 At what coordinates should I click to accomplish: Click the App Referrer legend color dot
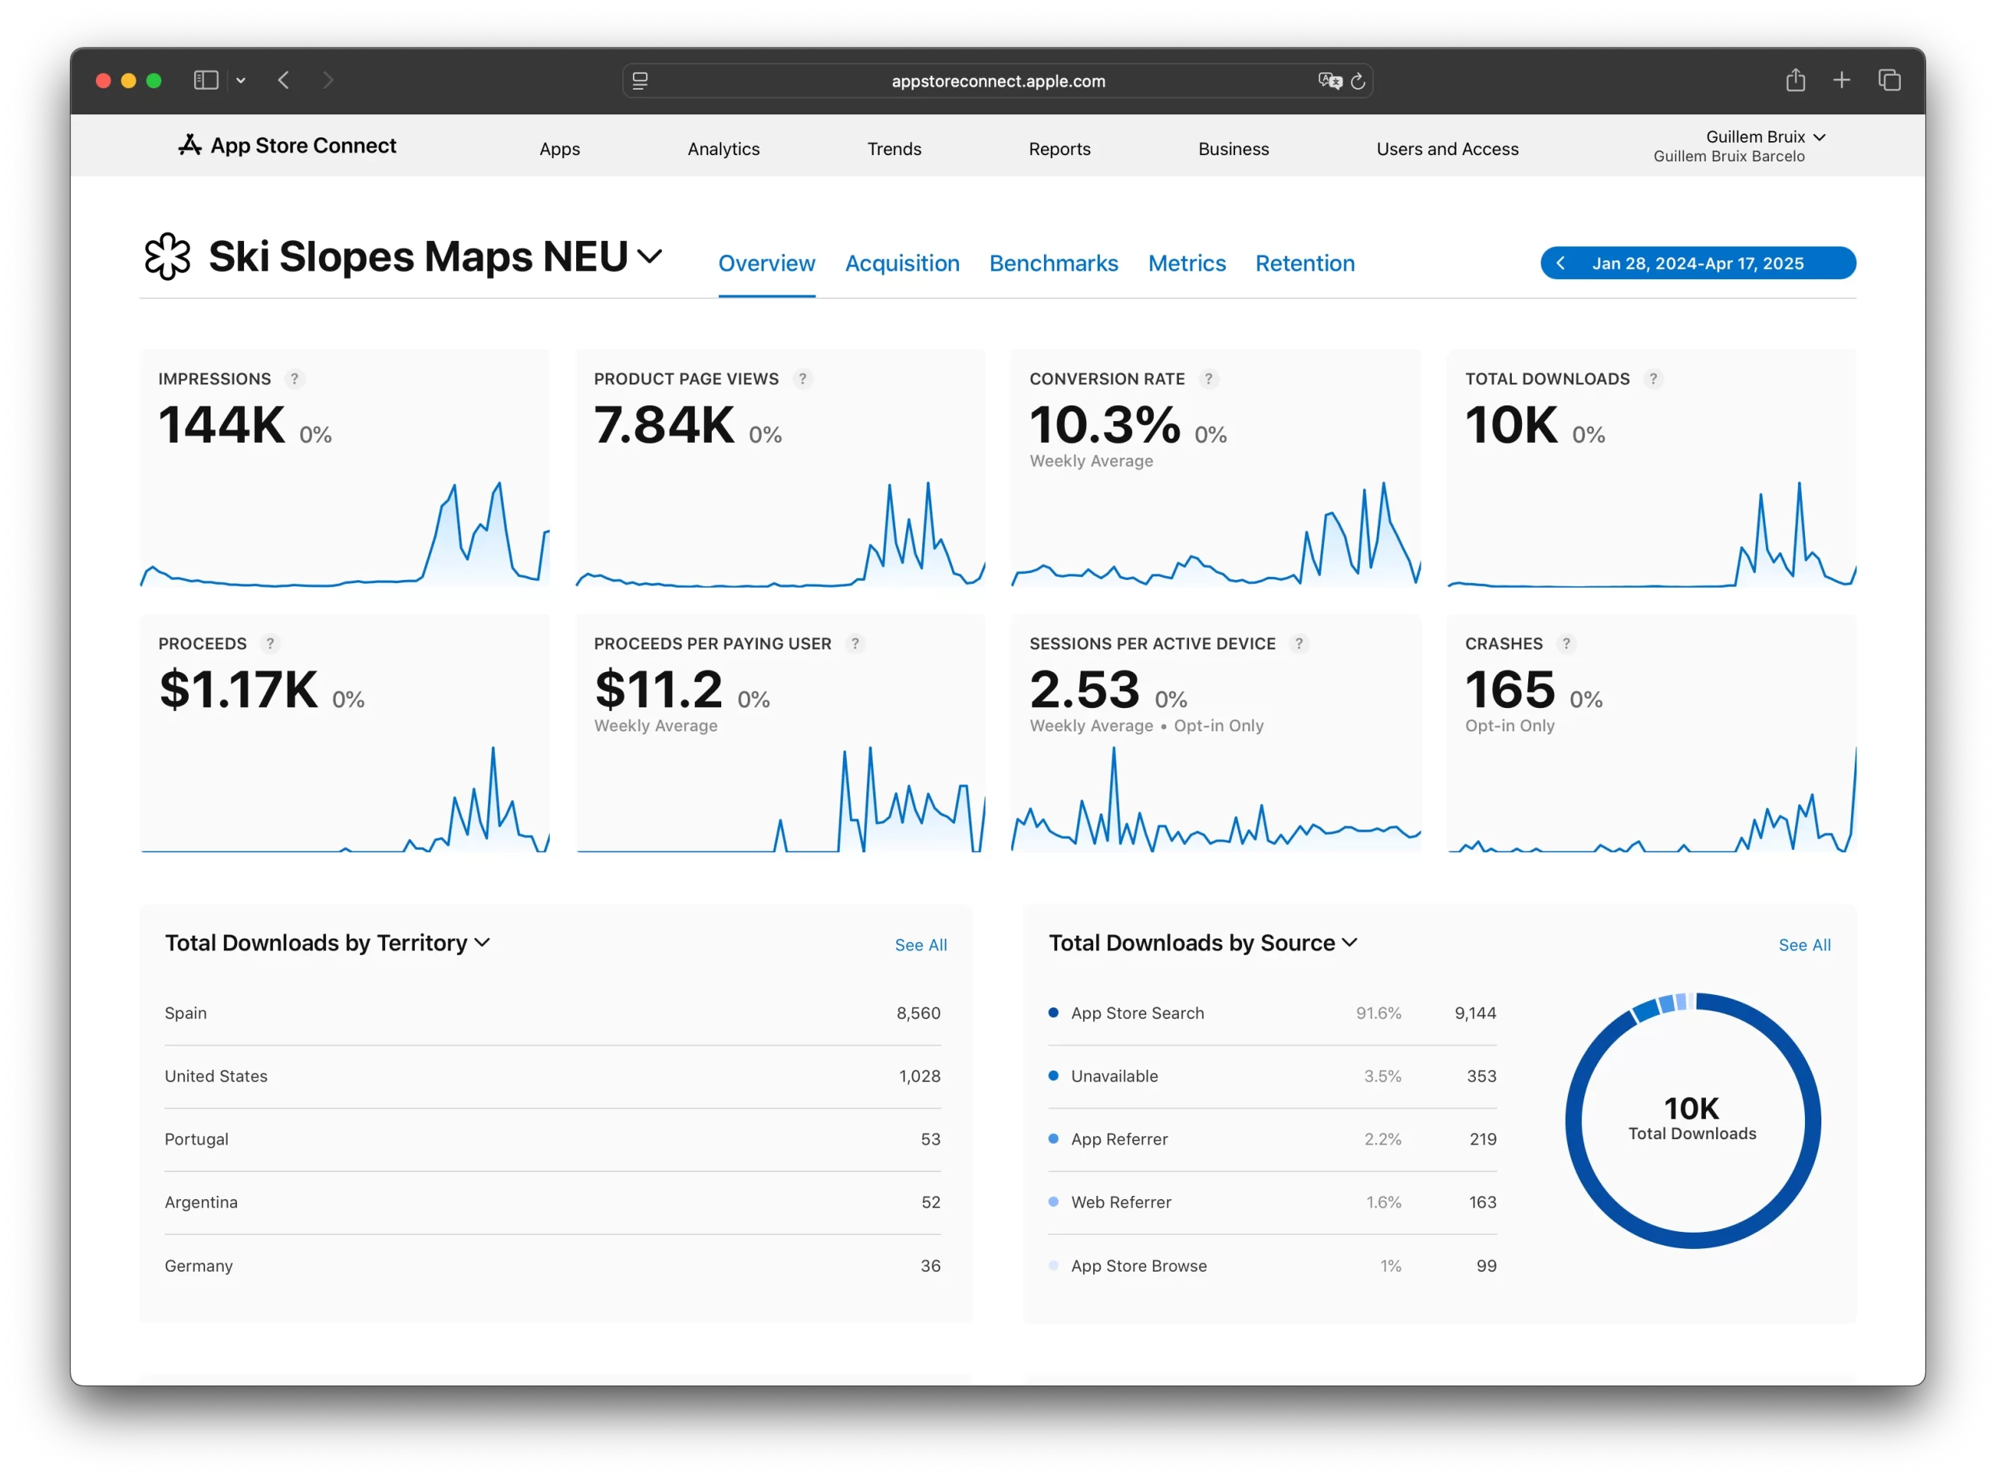coord(1053,1139)
